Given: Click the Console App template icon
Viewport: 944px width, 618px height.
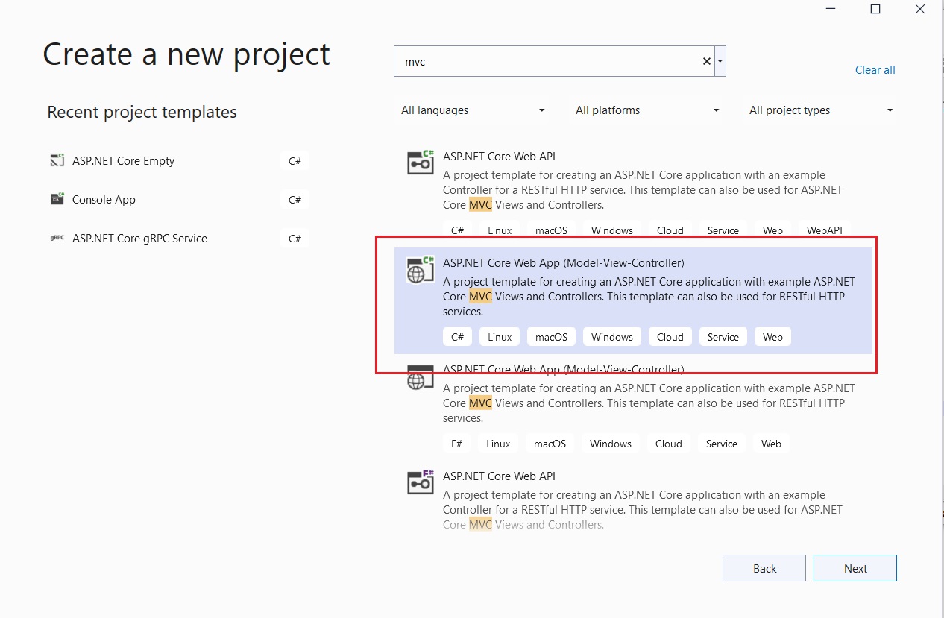Looking at the screenshot, I should [57, 199].
